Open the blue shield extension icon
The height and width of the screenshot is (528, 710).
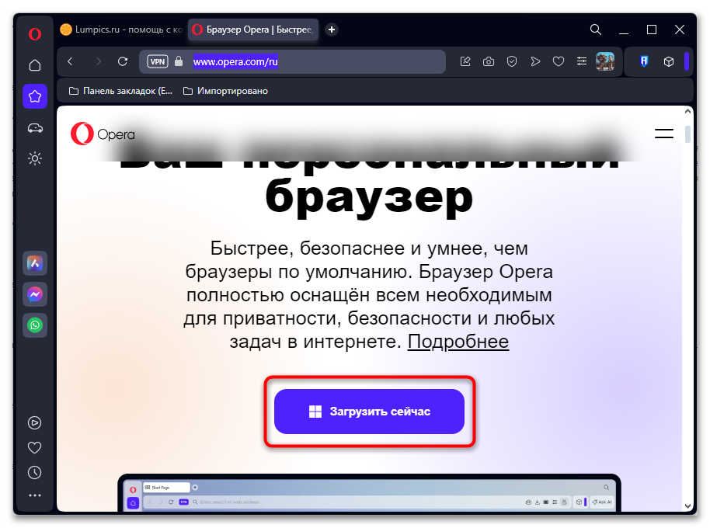(644, 61)
